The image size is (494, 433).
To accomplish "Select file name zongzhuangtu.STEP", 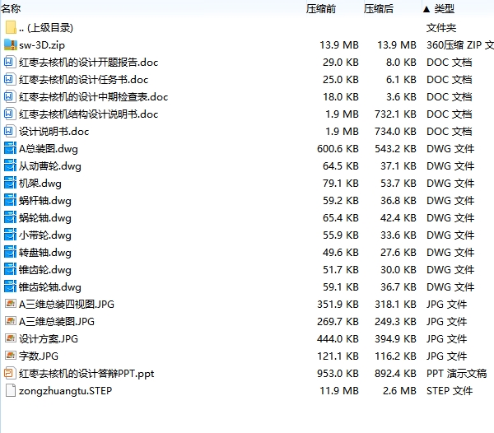I will (66, 391).
